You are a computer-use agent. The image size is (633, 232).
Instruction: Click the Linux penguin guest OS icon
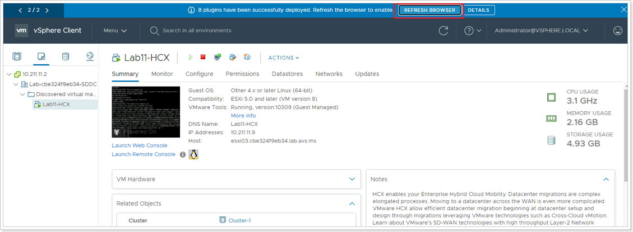point(194,154)
